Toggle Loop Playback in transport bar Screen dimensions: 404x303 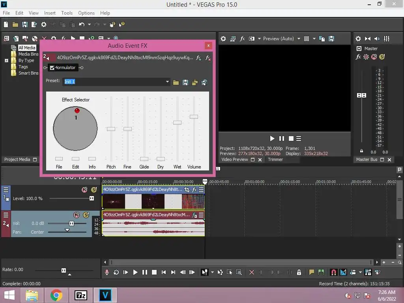point(116,272)
